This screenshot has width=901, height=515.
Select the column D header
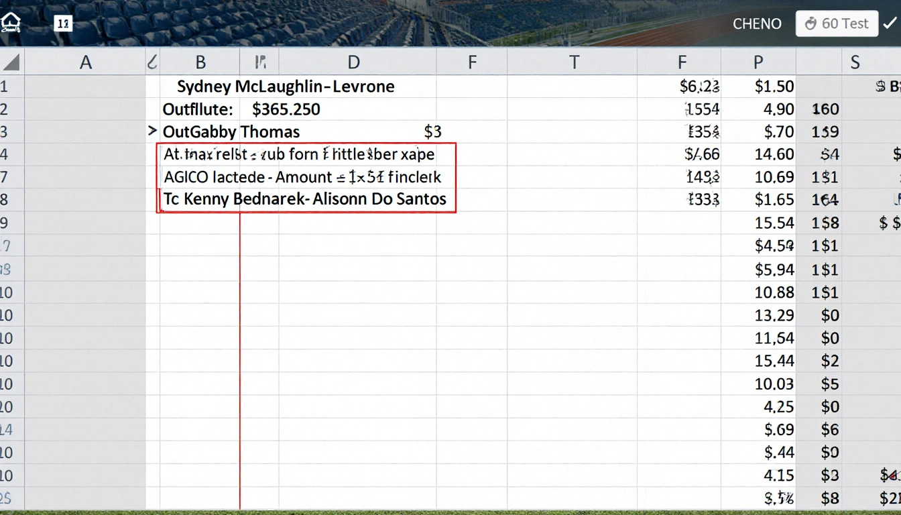(353, 61)
